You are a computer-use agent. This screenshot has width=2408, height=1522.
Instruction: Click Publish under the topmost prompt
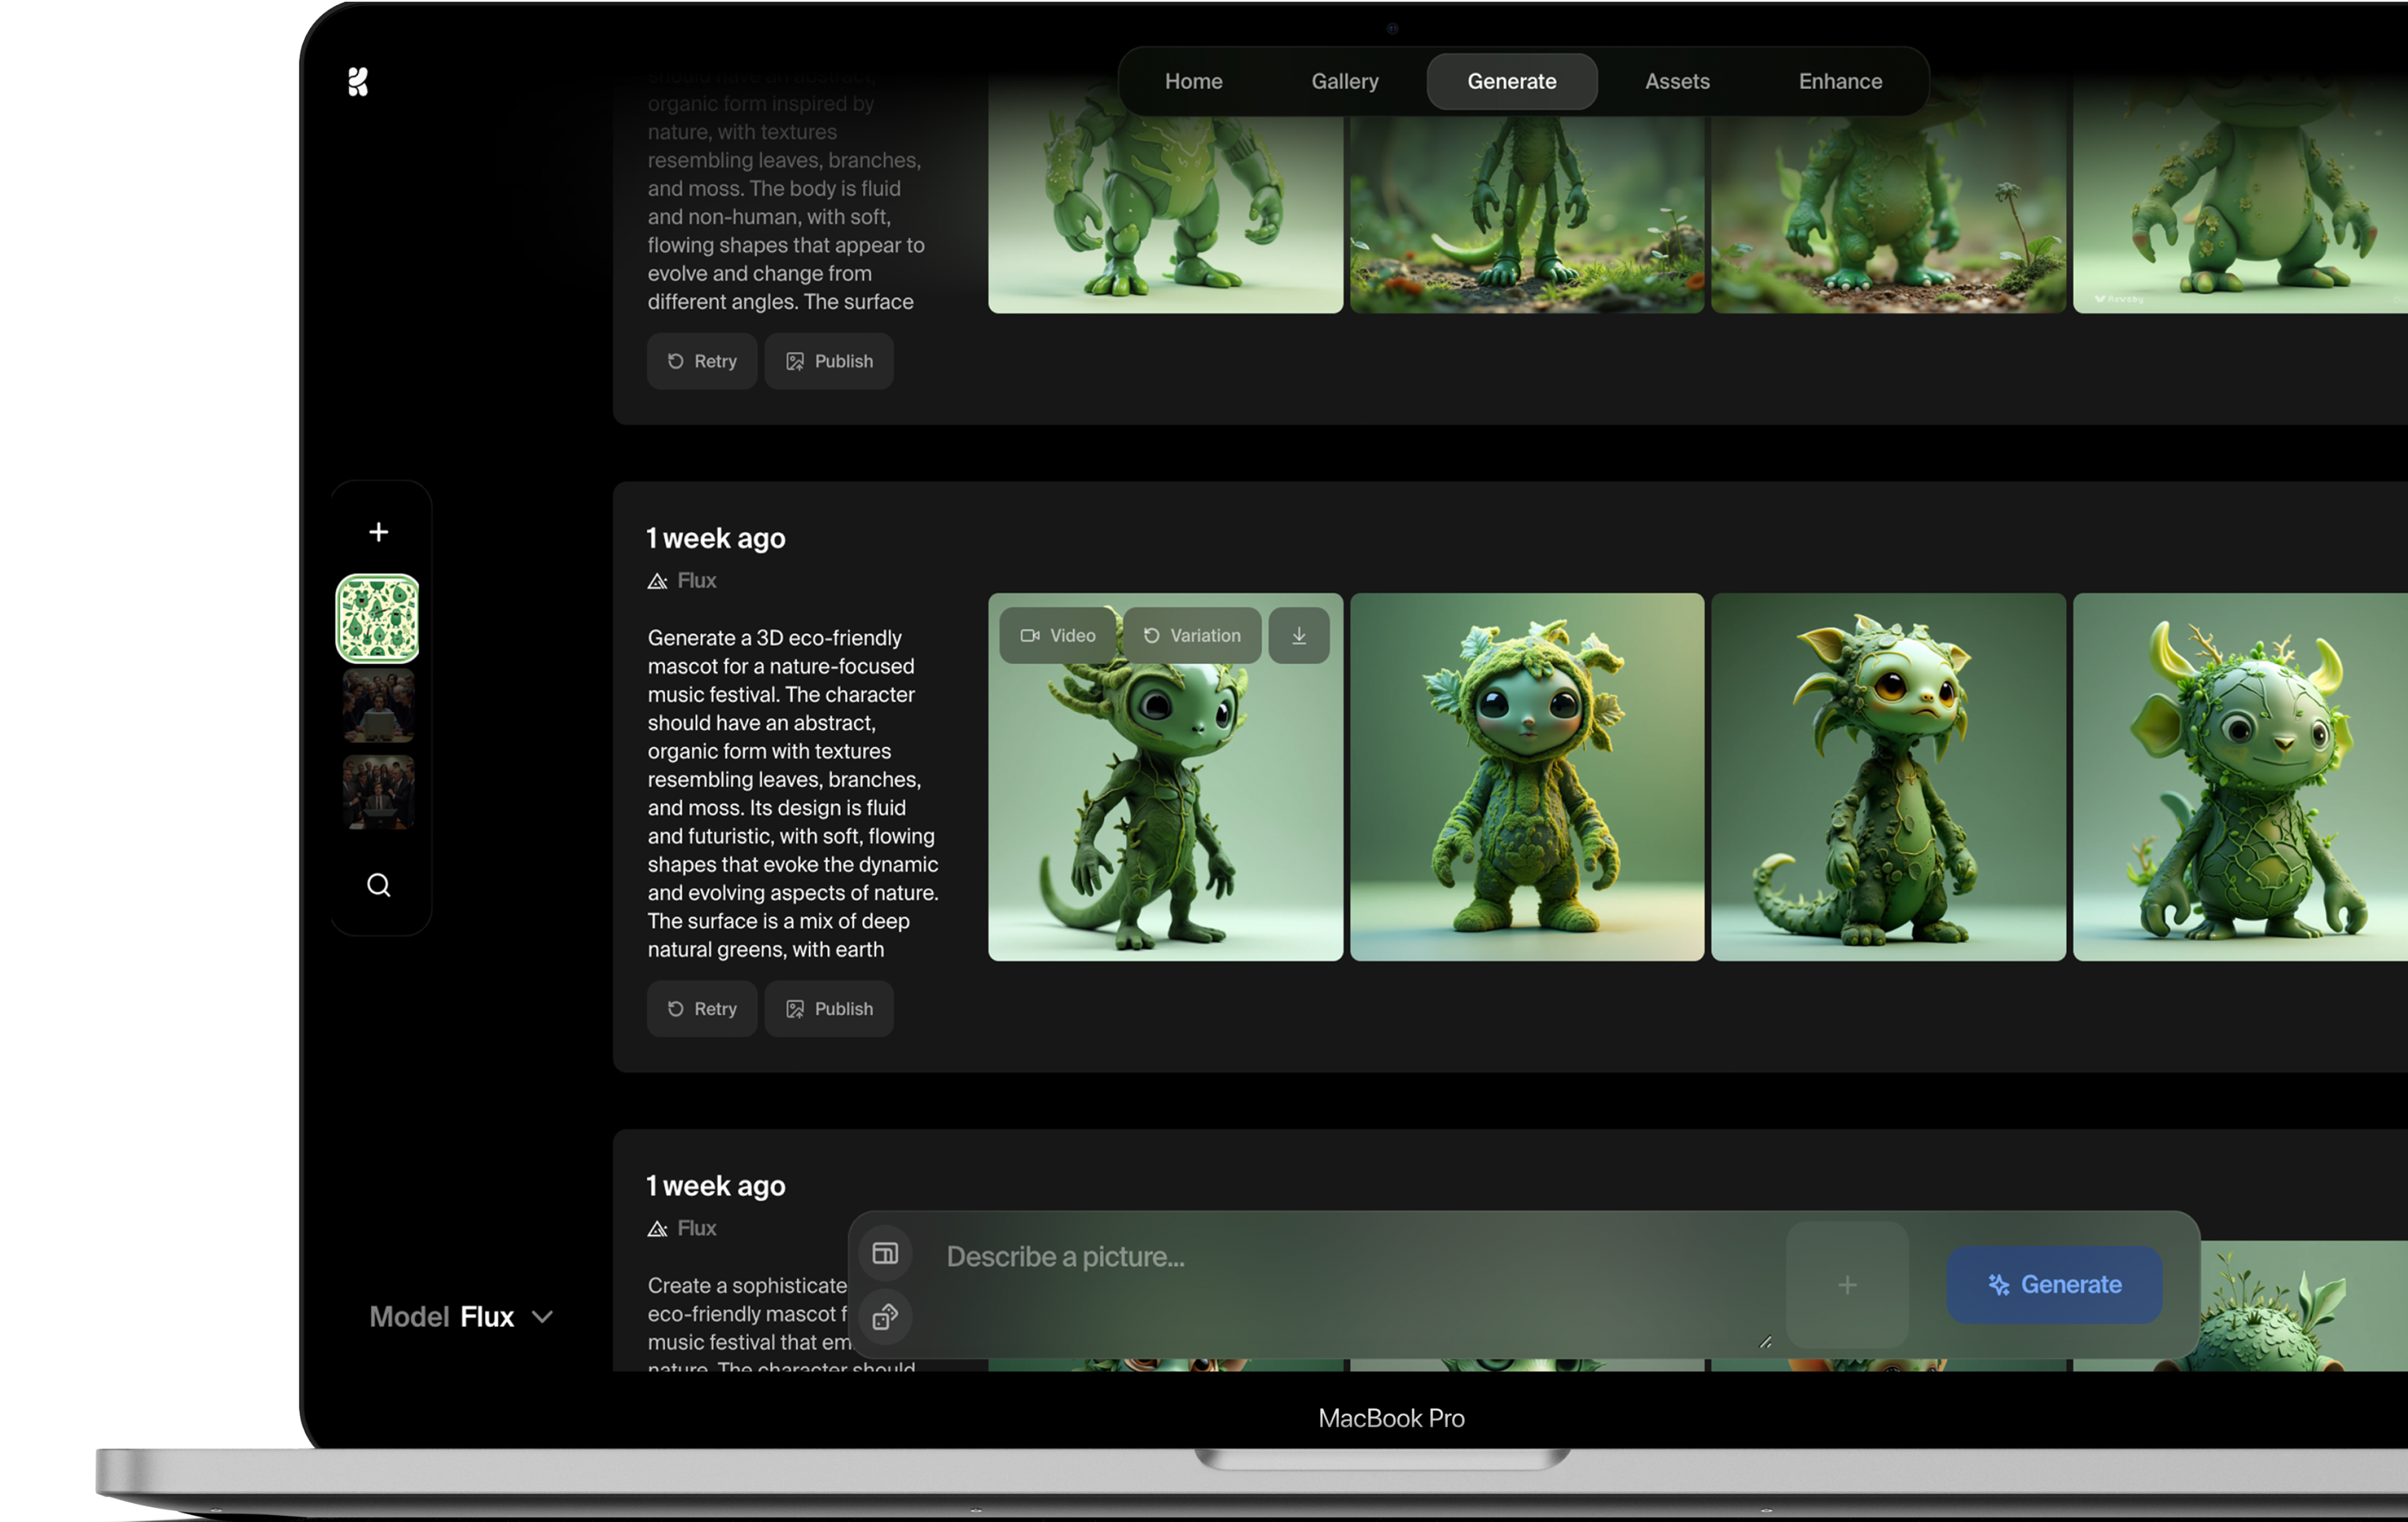coord(829,361)
